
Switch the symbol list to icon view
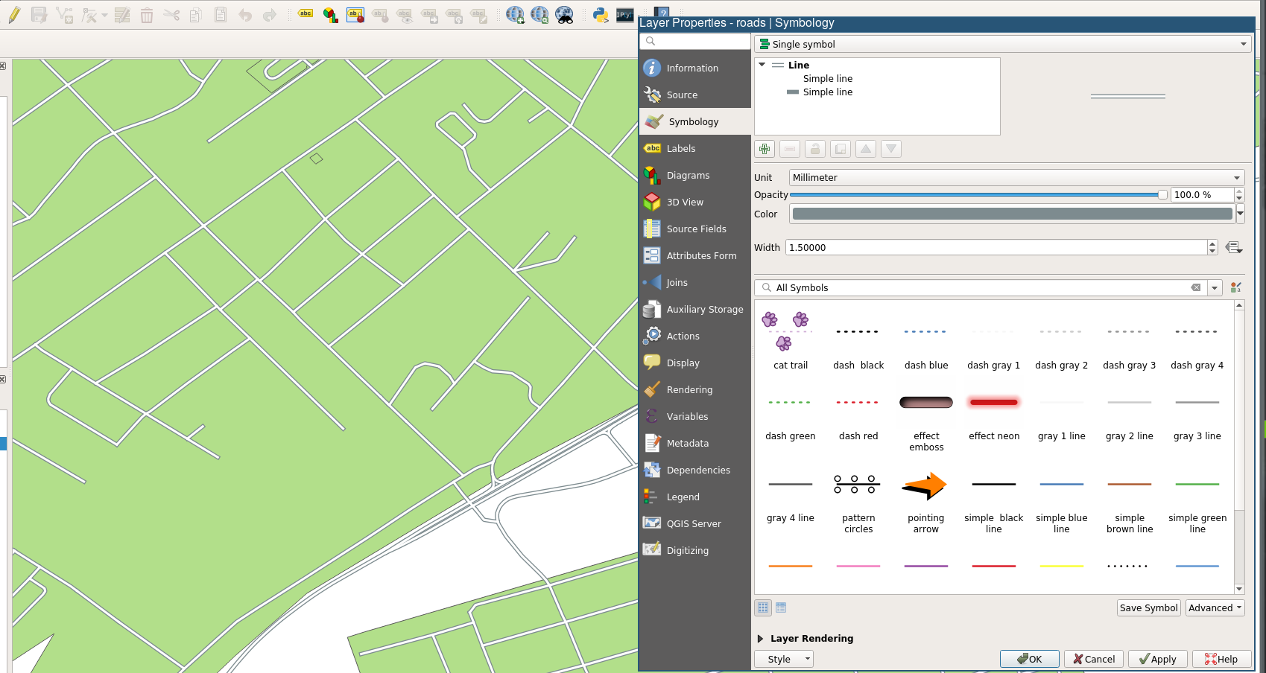click(763, 607)
